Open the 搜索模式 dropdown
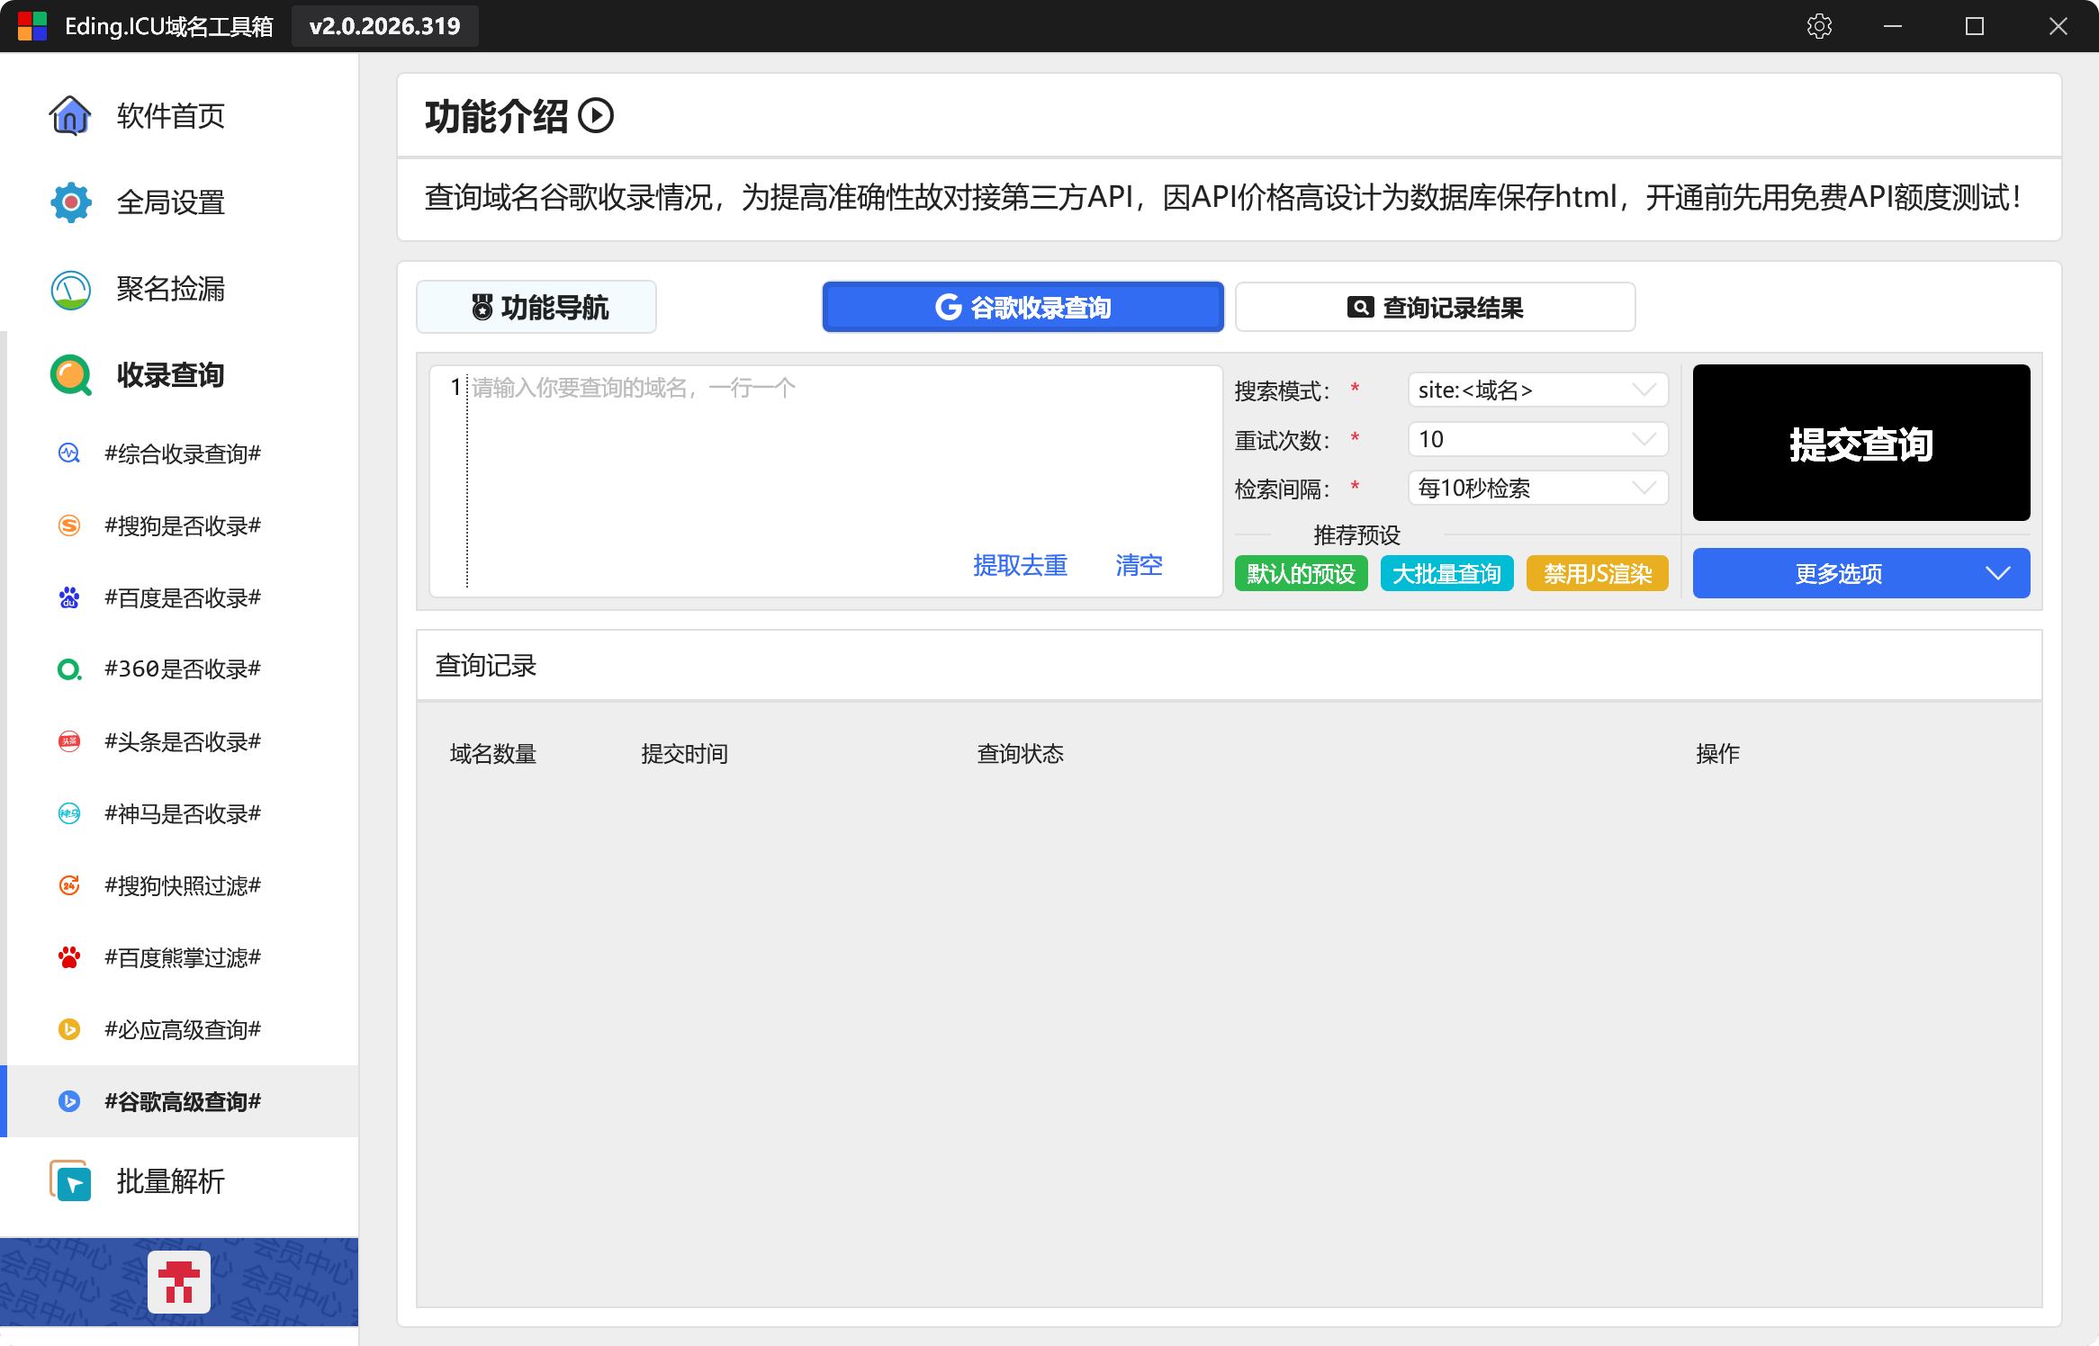This screenshot has width=2099, height=1346. pyautogui.click(x=1537, y=390)
